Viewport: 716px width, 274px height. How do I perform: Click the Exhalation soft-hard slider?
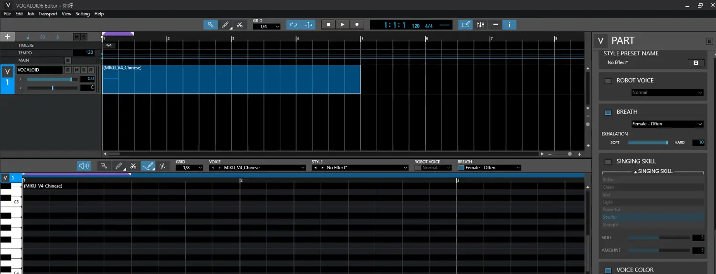(647, 142)
